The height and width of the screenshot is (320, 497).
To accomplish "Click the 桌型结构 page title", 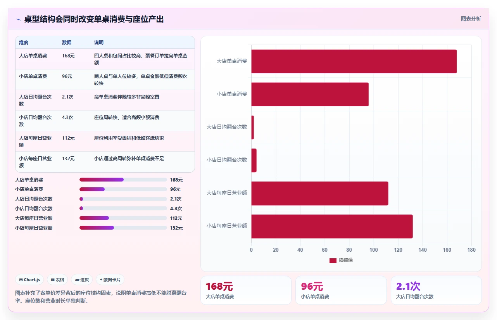I will 94,19.
